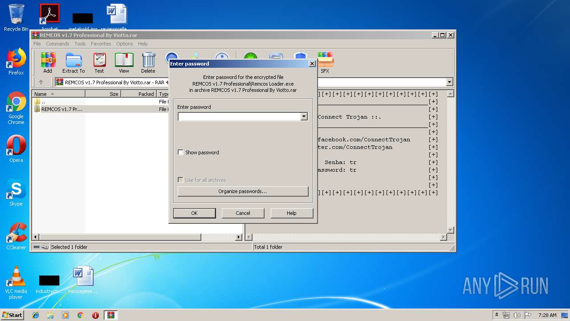Open Skype desktop shortcut

[16, 193]
